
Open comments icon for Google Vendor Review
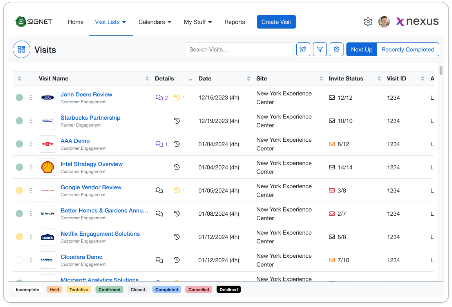[x=159, y=190]
